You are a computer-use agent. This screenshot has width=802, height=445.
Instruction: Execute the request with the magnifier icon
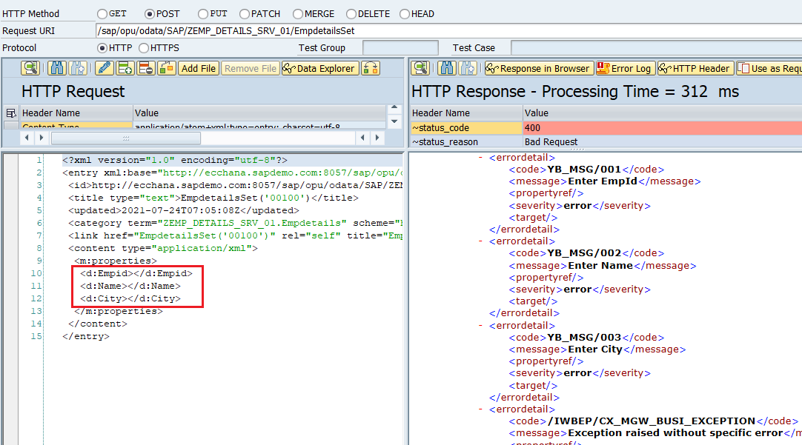coord(30,68)
